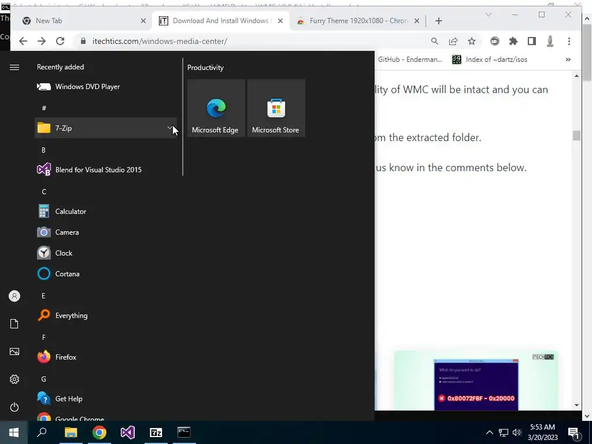Launch the Everything search app
Image resolution: width=592 pixels, height=444 pixels.
pyautogui.click(x=106, y=315)
